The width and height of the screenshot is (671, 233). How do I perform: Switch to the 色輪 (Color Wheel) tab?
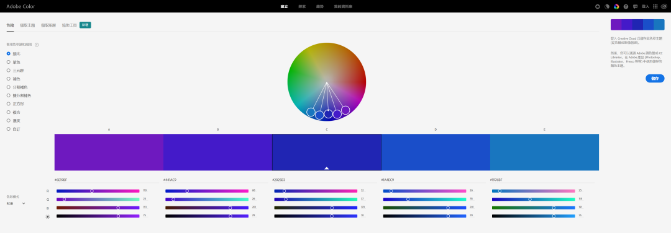point(11,25)
